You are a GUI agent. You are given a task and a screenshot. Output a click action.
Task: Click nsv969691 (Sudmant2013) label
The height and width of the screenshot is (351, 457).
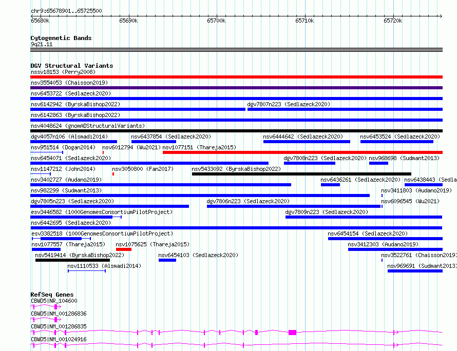(422, 266)
